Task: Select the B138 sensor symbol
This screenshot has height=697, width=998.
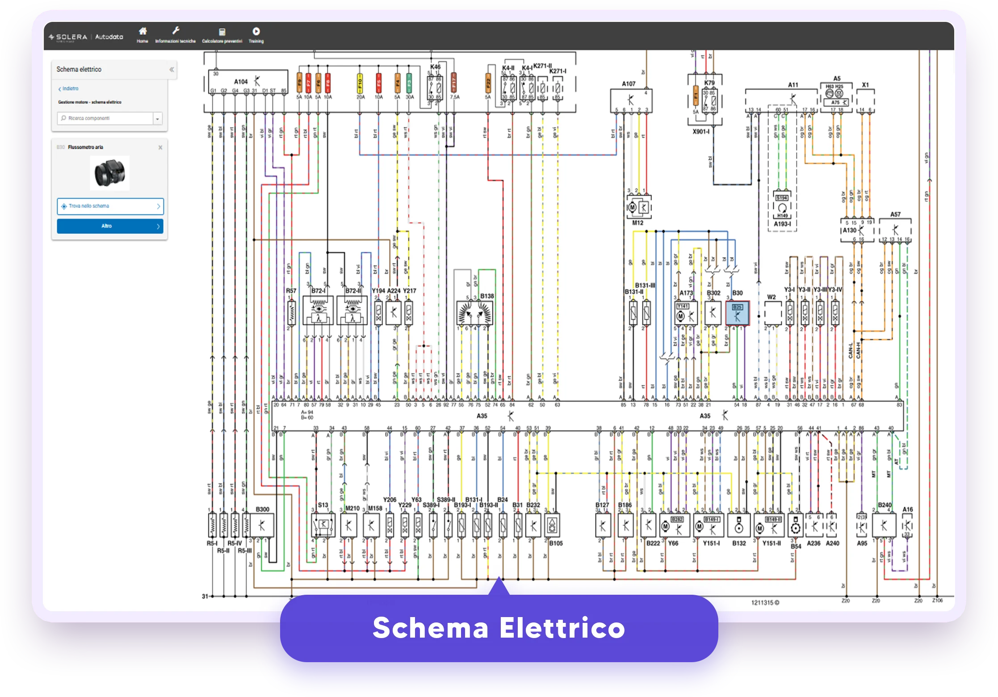Action: tap(475, 313)
